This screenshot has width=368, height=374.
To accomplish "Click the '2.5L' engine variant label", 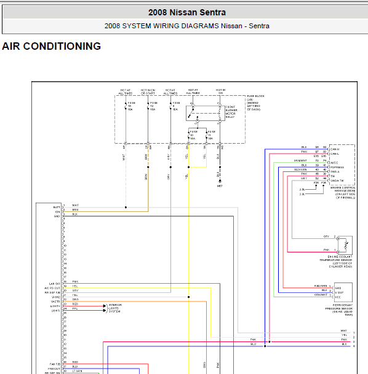I will tap(302, 189).
